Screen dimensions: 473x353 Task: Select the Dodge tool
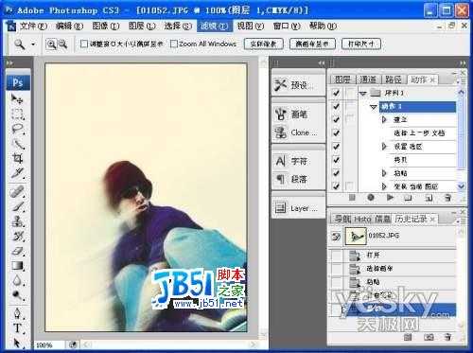(18, 295)
